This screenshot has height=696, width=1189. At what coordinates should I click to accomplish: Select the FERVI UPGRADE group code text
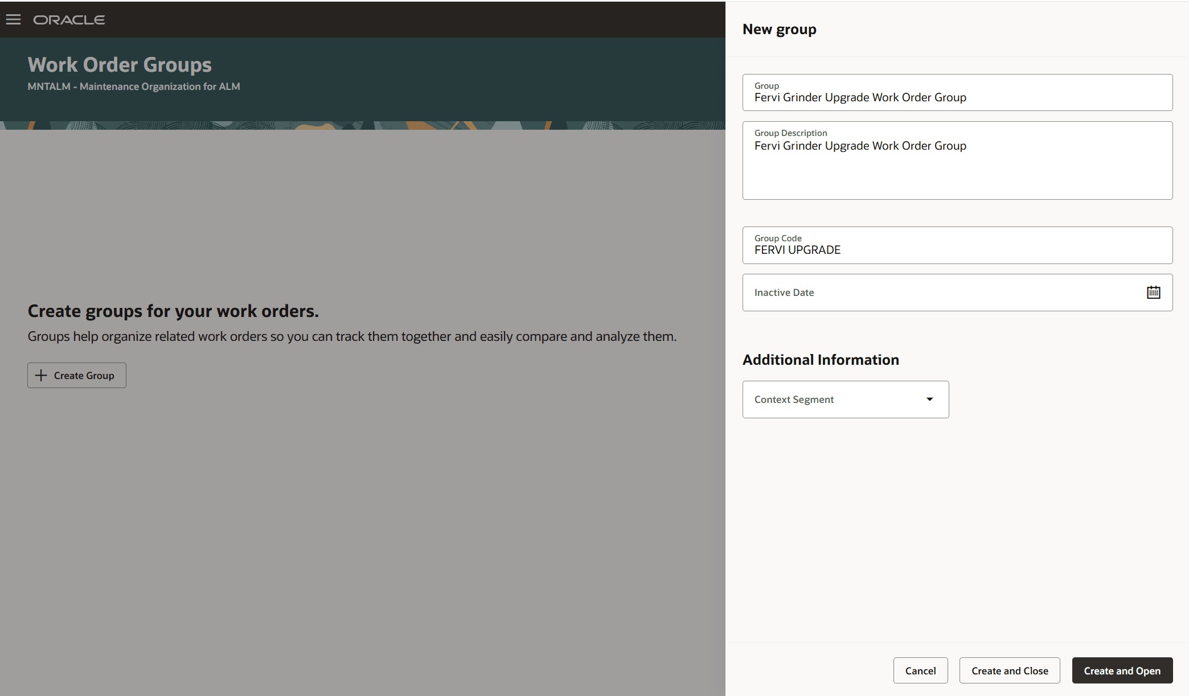797,249
